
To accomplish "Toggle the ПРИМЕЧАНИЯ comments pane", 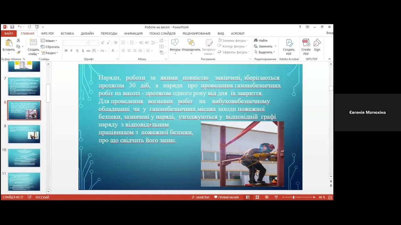I will coord(227,197).
